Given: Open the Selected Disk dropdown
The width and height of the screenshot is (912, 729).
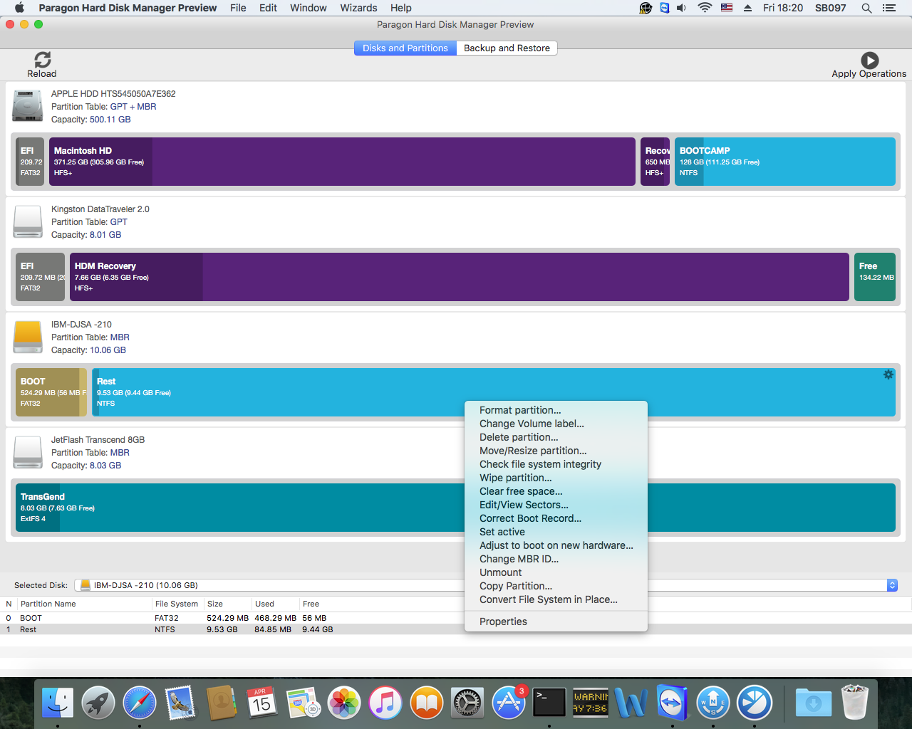Looking at the screenshot, I should coord(485,585).
